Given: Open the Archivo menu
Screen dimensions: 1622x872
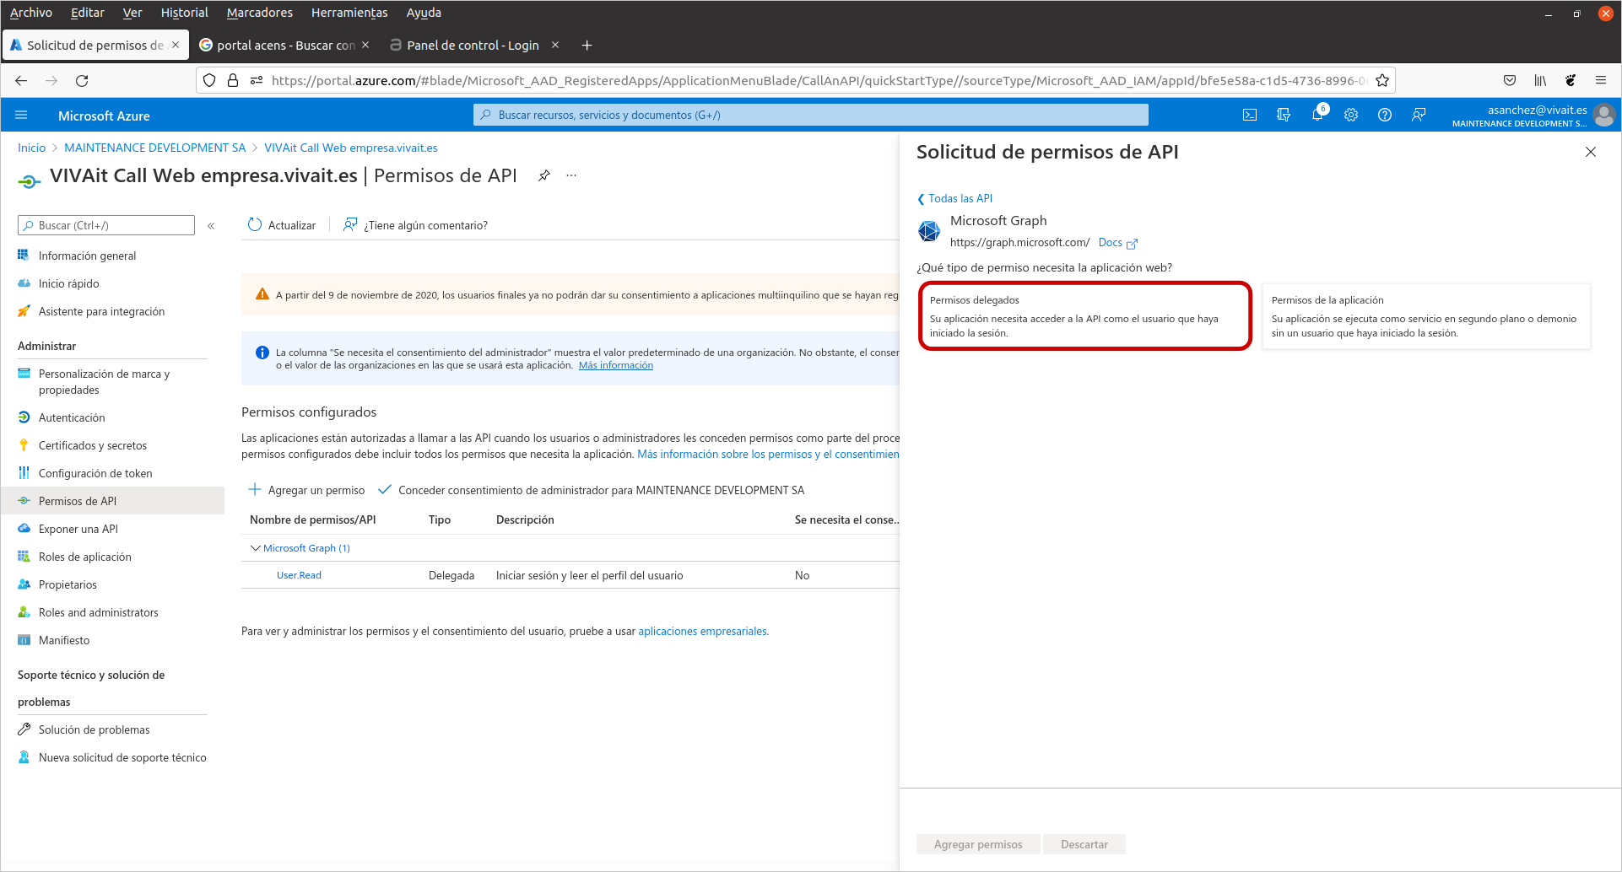Looking at the screenshot, I should (31, 13).
